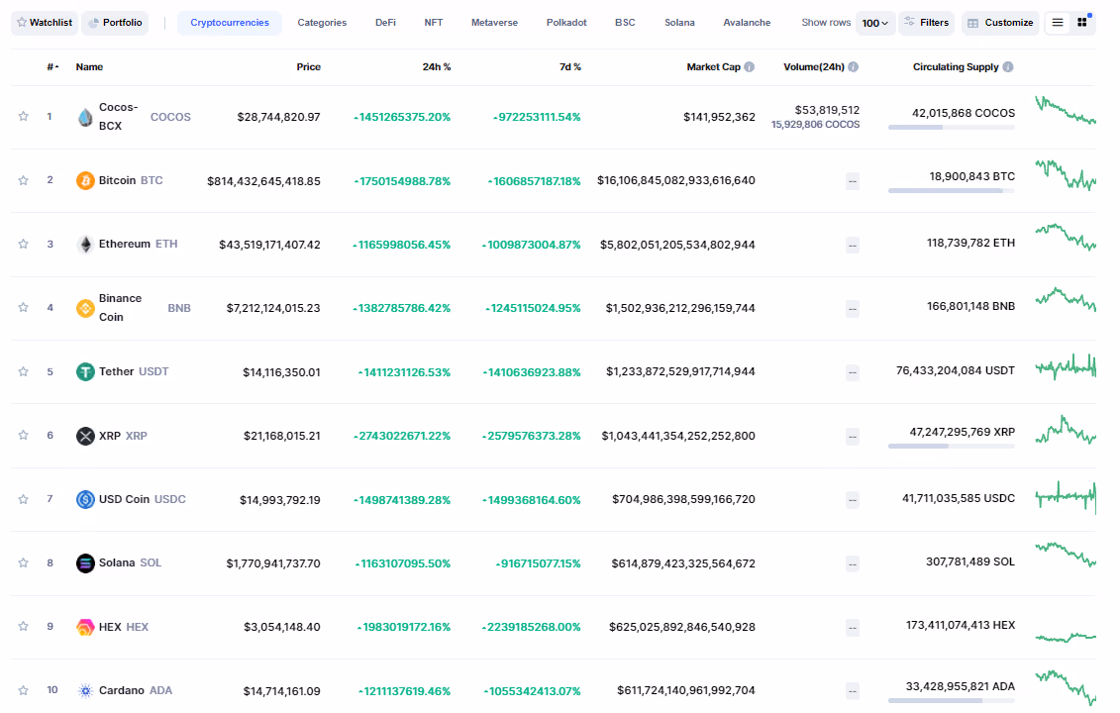Sort by the rank # column
This screenshot has height=713, width=1120.
(52, 67)
